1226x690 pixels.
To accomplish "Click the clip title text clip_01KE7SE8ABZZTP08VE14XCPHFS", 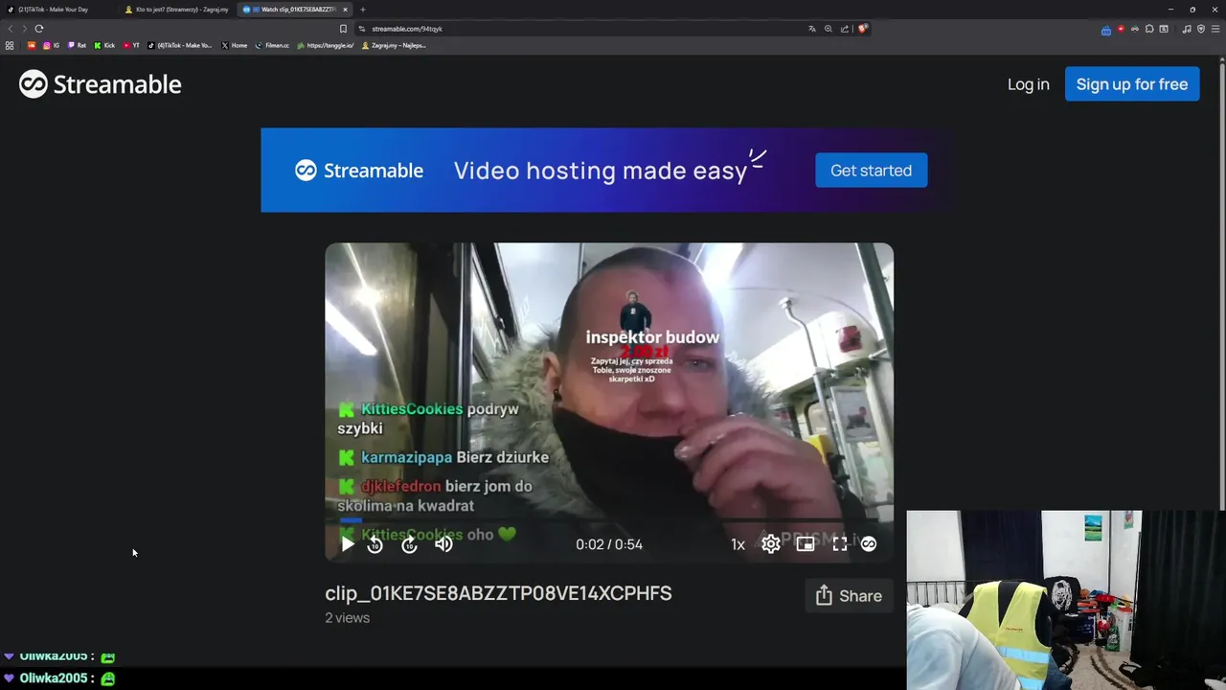I will (498, 593).
